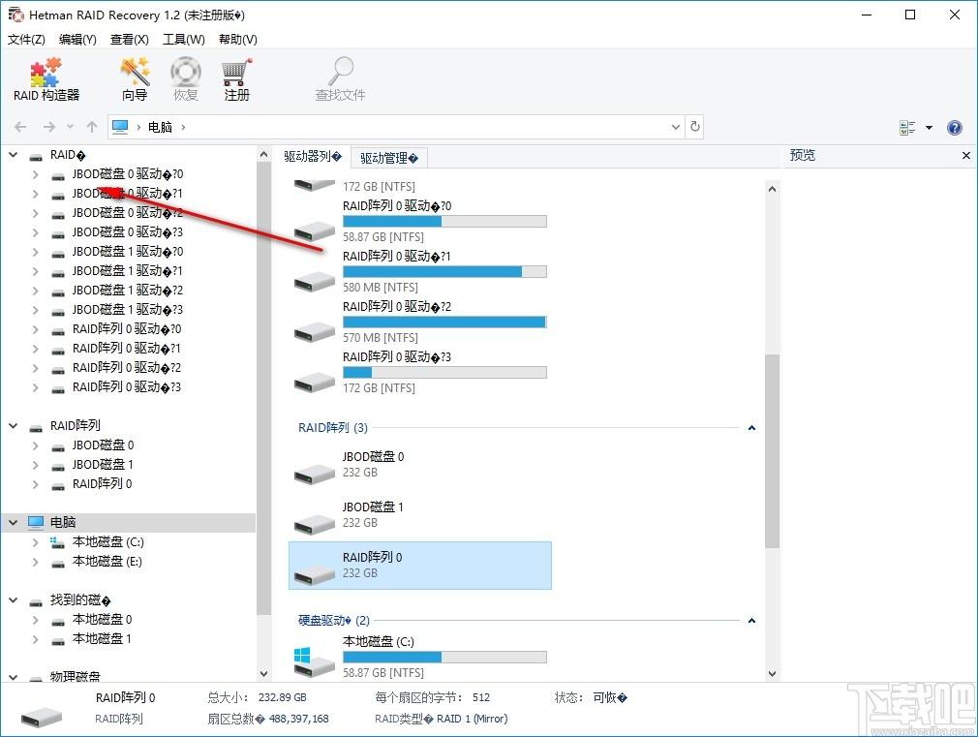Click RAID阵列 0 驱动 ?2 drive icon
The width and height of the screenshot is (978, 737).
315,332
